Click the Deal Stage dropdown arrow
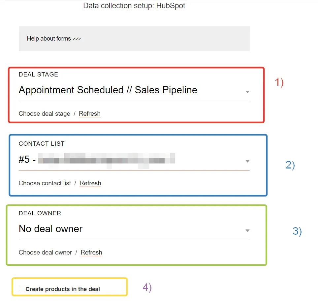The image size is (318, 302). [x=247, y=92]
